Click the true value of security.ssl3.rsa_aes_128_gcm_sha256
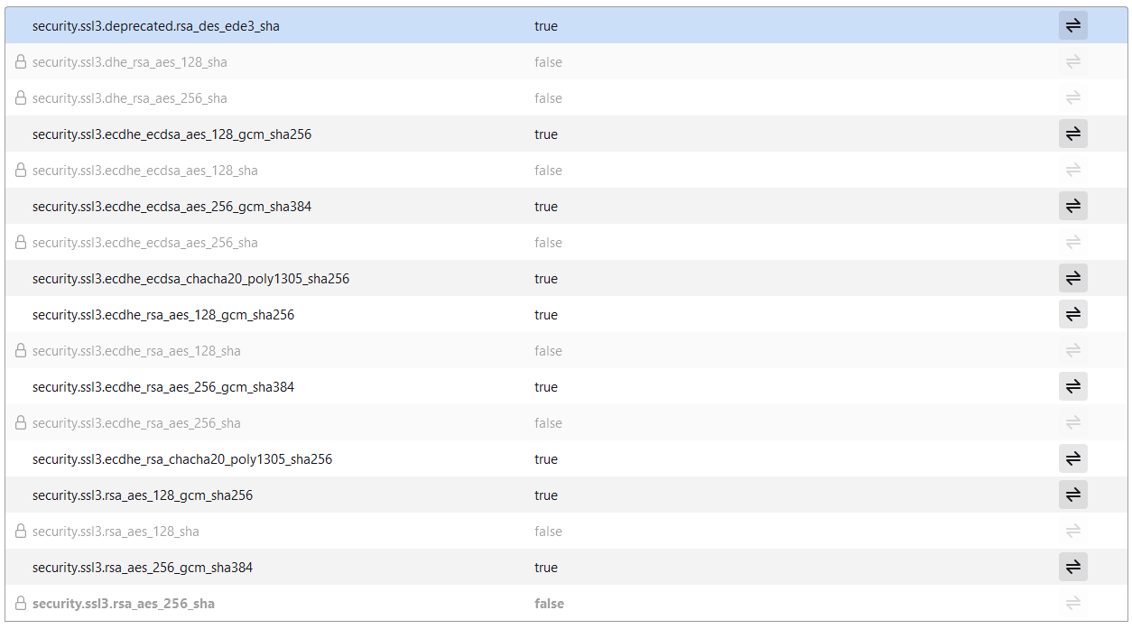The width and height of the screenshot is (1132, 629). pyautogui.click(x=546, y=495)
